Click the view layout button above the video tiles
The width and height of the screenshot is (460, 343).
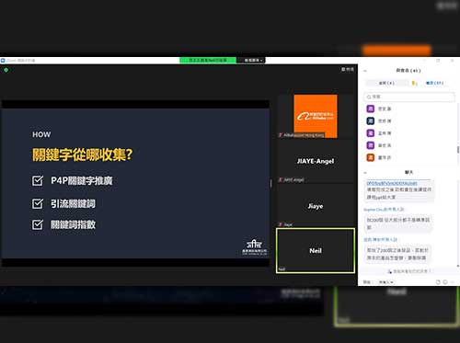348,70
